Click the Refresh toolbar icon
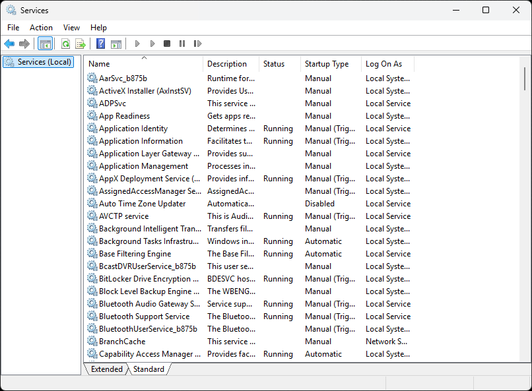 point(65,44)
